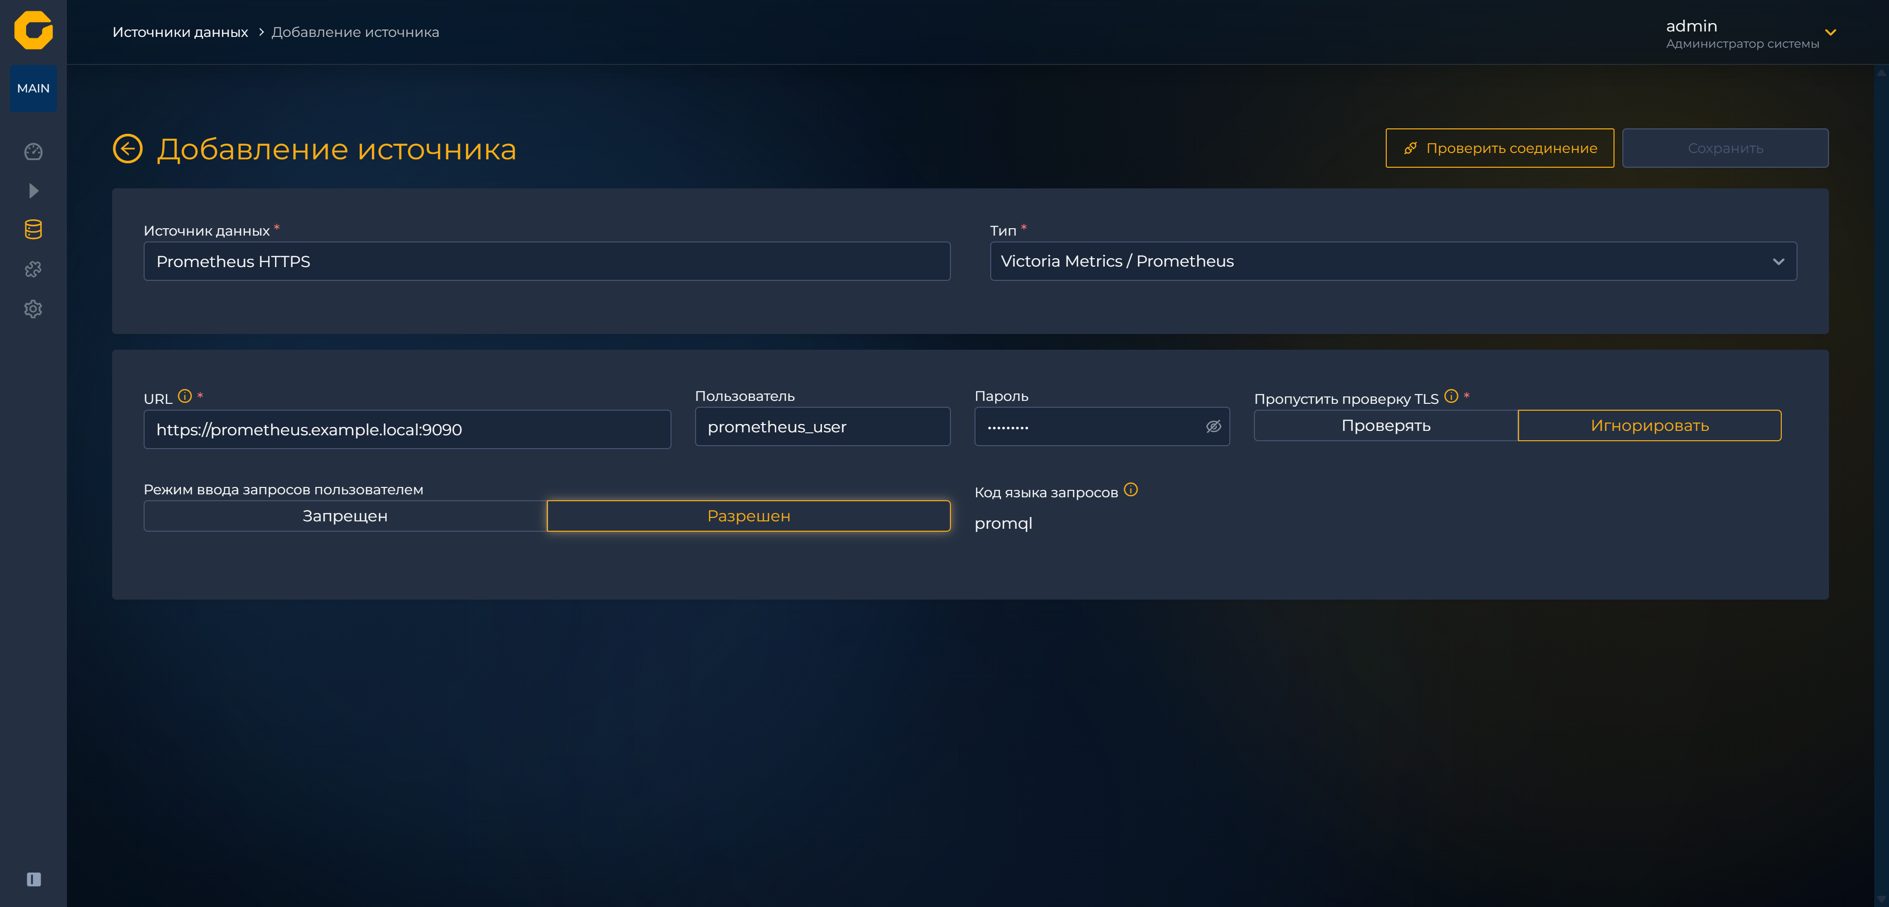1889x907 pixels.
Task: Focus the Пользователь input field
Action: pos(823,426)
